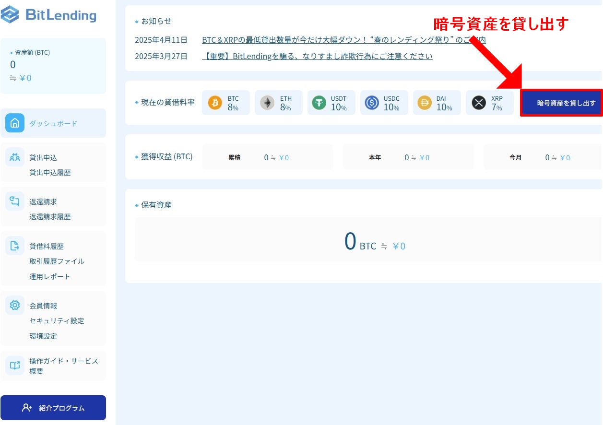The image size is (603, 425).
Task: Click the XRP coin icon
Action: tap(479, 103)
